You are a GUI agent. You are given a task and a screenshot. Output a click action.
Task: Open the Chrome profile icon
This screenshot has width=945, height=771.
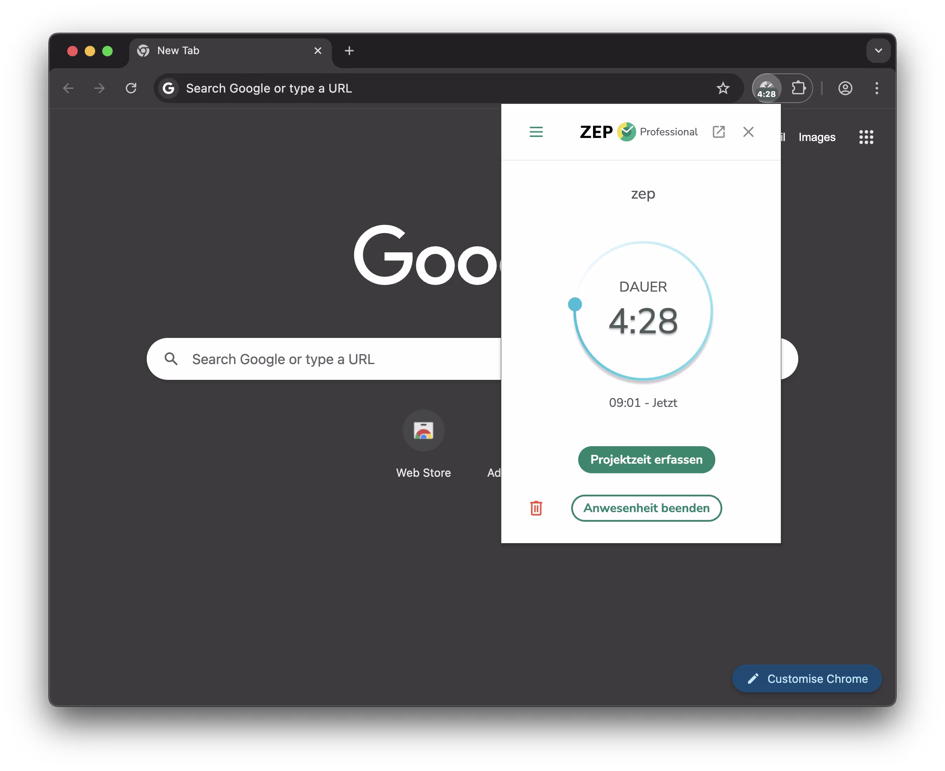tap(845, 88)
